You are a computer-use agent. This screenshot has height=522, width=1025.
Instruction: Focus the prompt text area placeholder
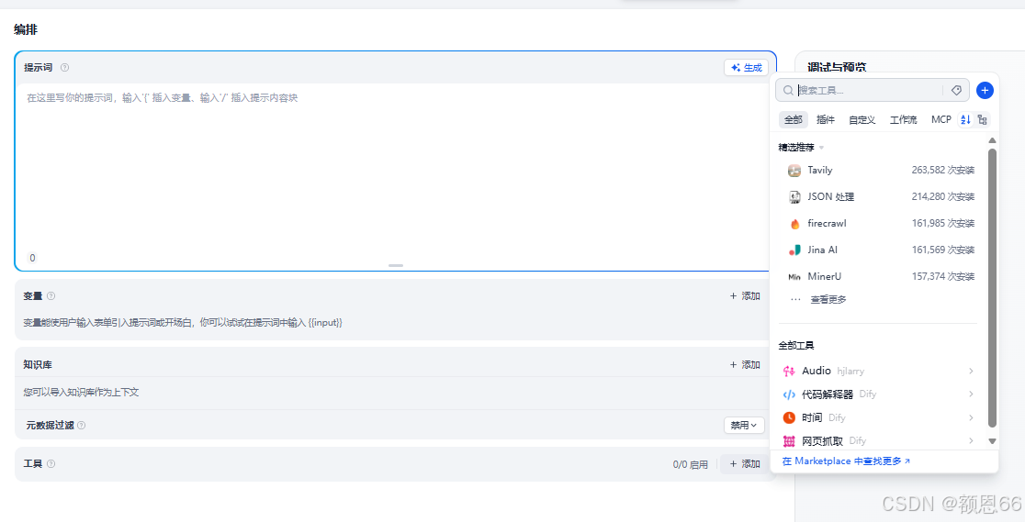163,98
